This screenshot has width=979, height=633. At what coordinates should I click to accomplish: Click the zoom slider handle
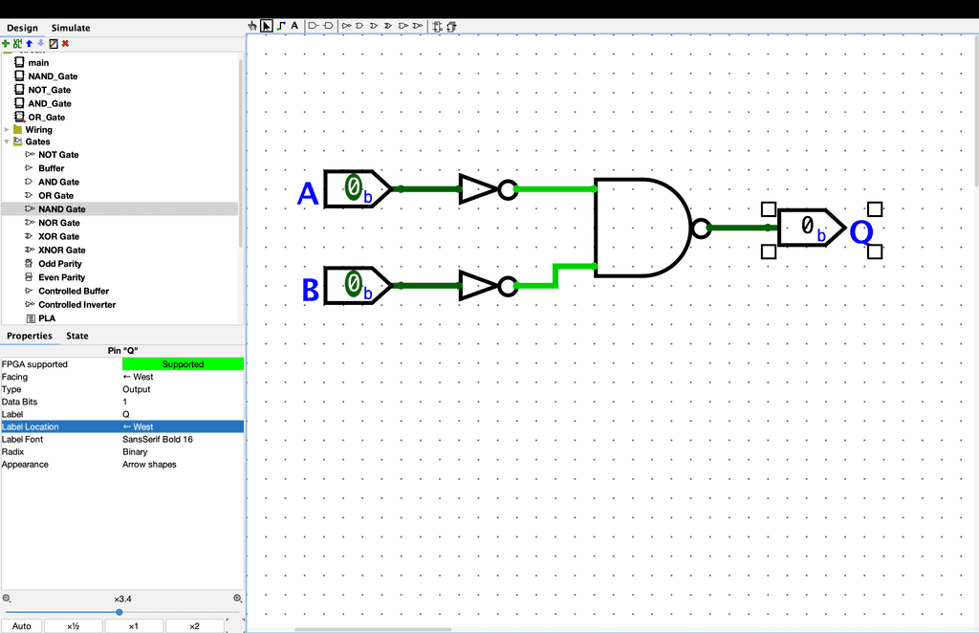pos(120,612)
